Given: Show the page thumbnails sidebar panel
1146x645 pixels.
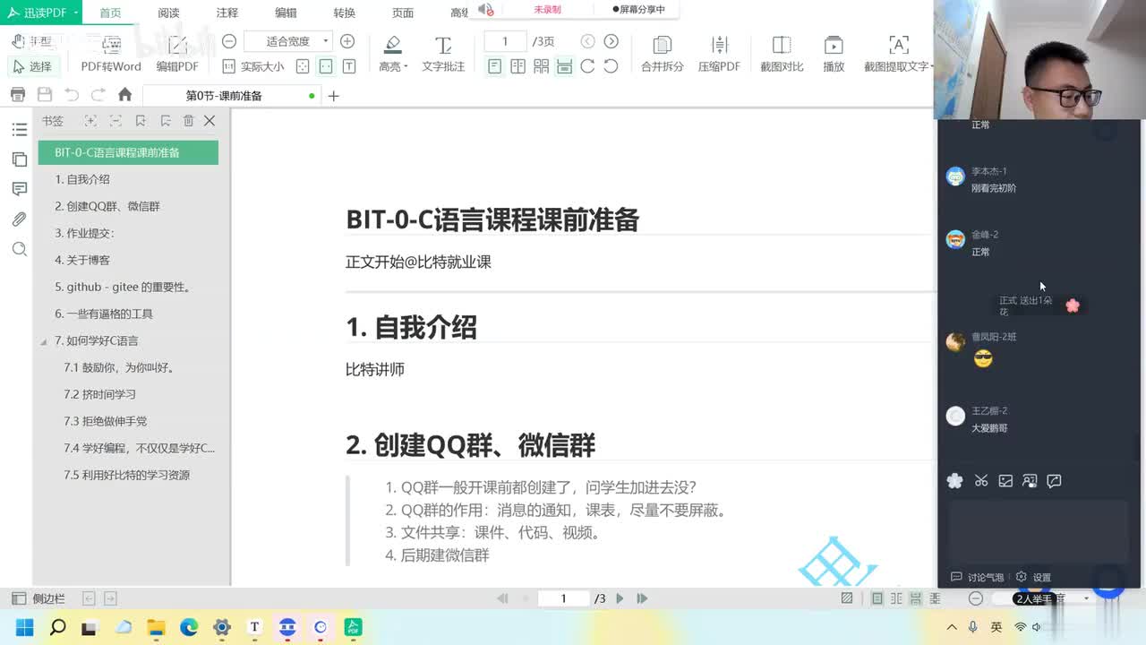Looking at the screenshot, I should coord(19,159).
